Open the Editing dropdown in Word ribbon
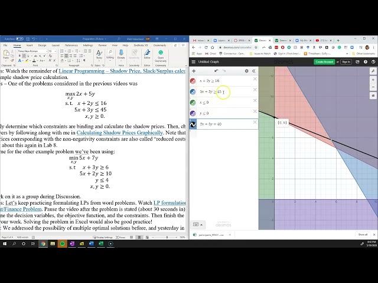 tap(110, 55)
